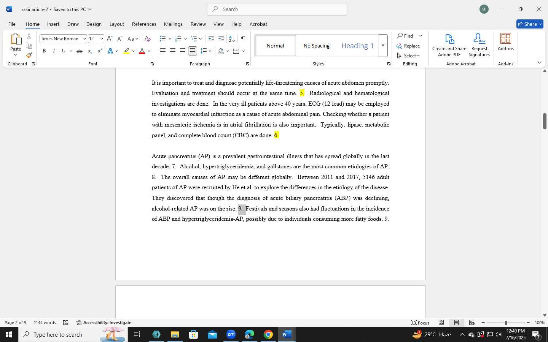
Task: Toggle Bold formatting
Action: point(44,51)
